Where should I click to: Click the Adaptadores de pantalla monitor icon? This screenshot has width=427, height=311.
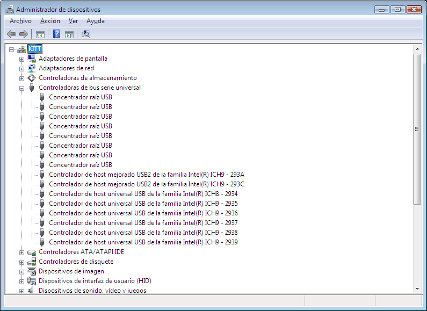point(32,59)
